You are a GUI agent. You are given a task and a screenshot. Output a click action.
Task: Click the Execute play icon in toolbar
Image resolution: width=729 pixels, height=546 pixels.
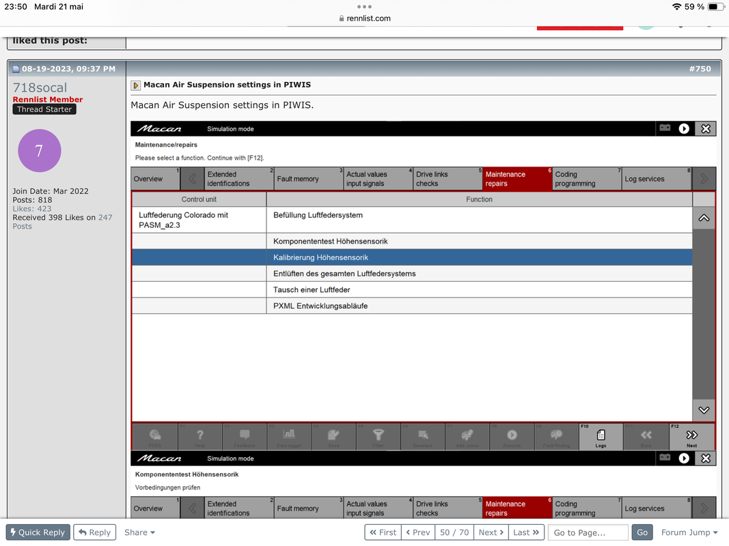click(512, 436)
